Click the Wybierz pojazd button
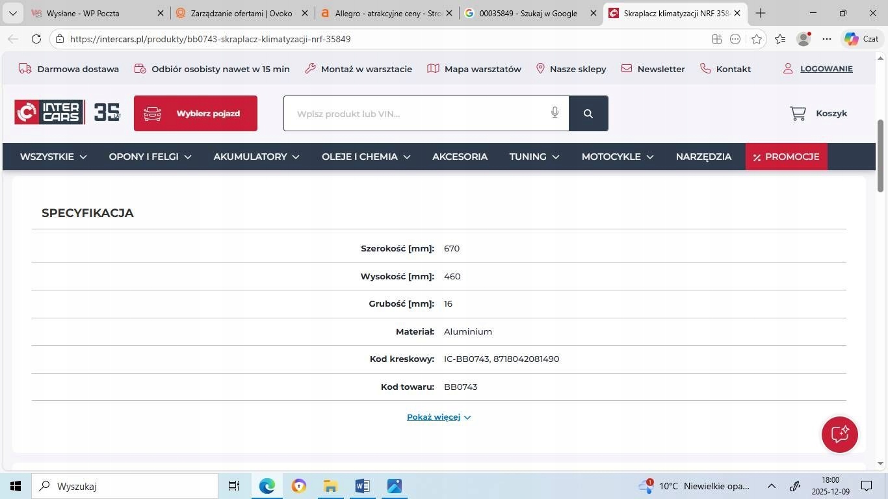The height and width of the screenshot is (499, 888). pos(196,114)
